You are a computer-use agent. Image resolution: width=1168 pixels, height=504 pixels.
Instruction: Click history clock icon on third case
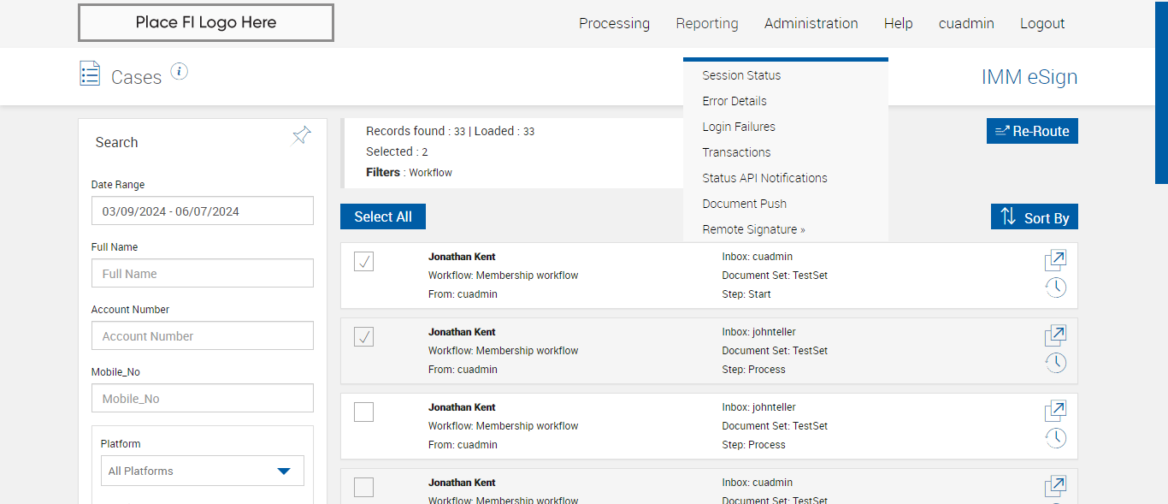pos(1055,438)
